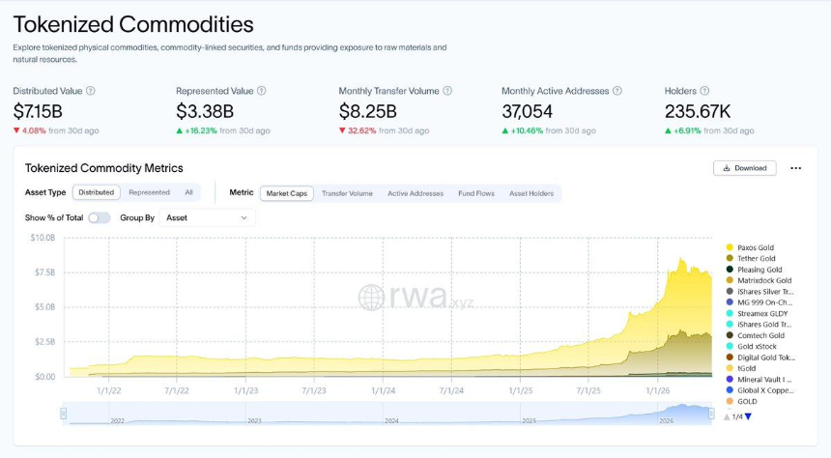This screenshot has height=458, width=831.
Task: Click the $3.38B represented value
Action: (205, 111)
